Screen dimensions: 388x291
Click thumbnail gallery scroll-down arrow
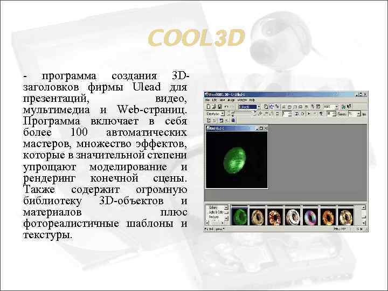tap(364, 223)
